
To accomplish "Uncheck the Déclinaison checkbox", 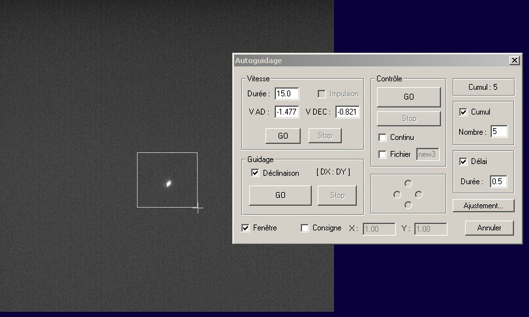I will tap(255, 173).
